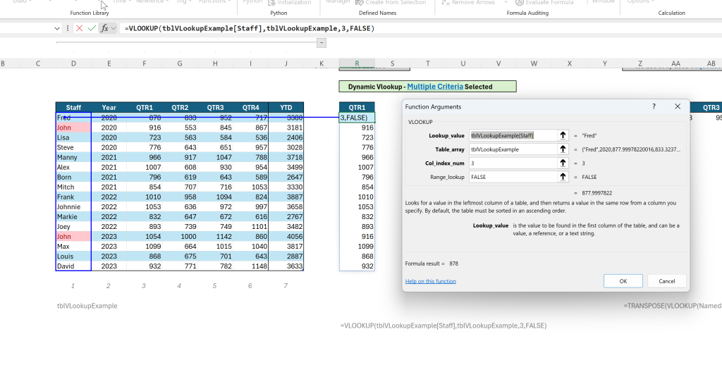The height and width of the screenshot is (372, 722).
Task: Open the Name Box dropdown arrow
Action: 57,28
